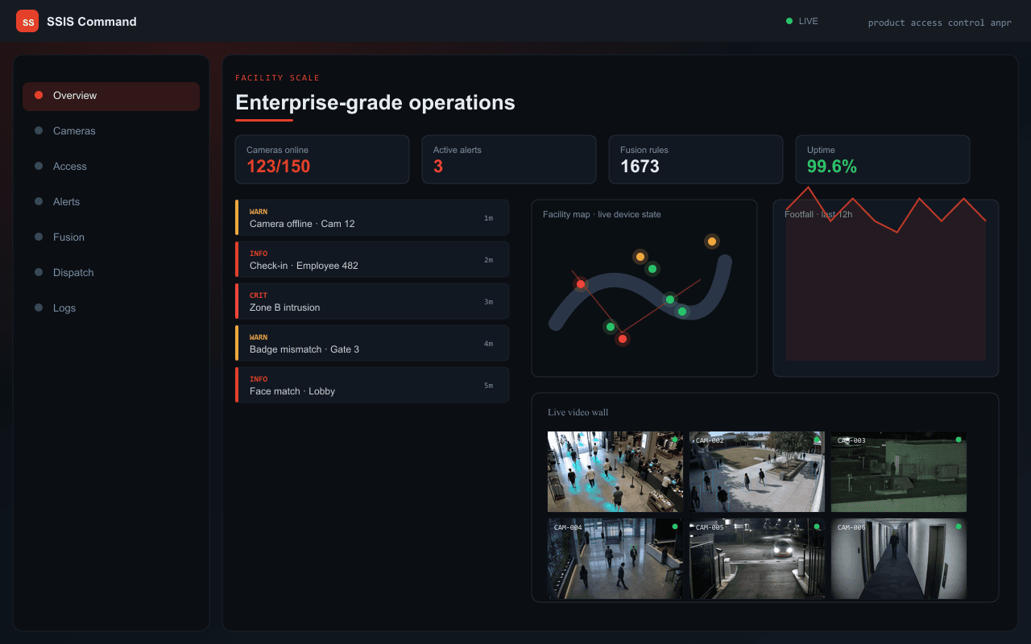Open Dispatch from the sidebar
Image resolution: width=1031 pixels, height=644 pixels.
point(111,273)
